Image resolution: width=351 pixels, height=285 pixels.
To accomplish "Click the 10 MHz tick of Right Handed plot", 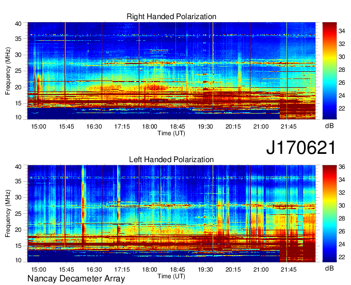I will pos(19,117).
